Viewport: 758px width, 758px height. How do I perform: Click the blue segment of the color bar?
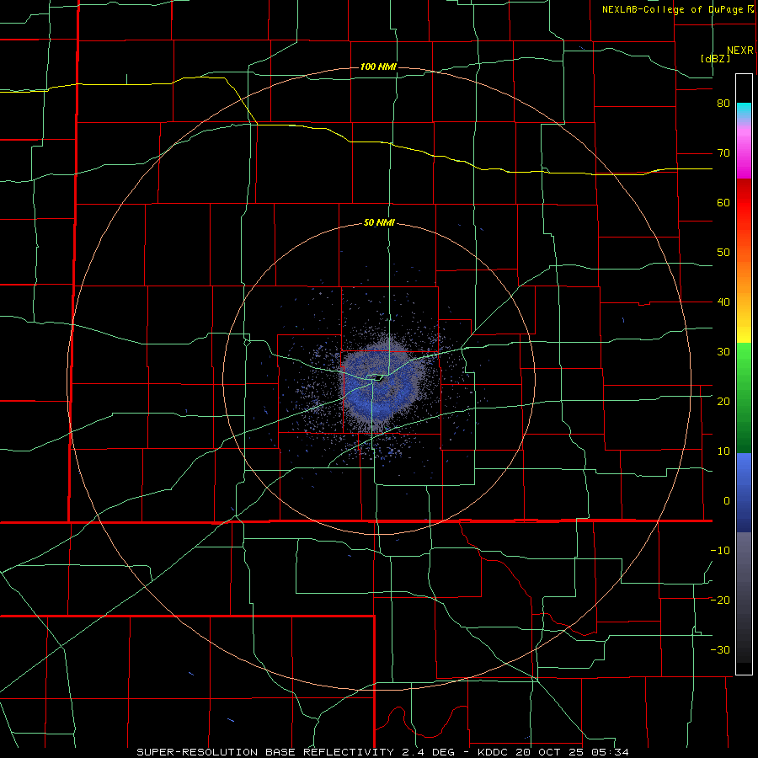[x=744, y=492]
